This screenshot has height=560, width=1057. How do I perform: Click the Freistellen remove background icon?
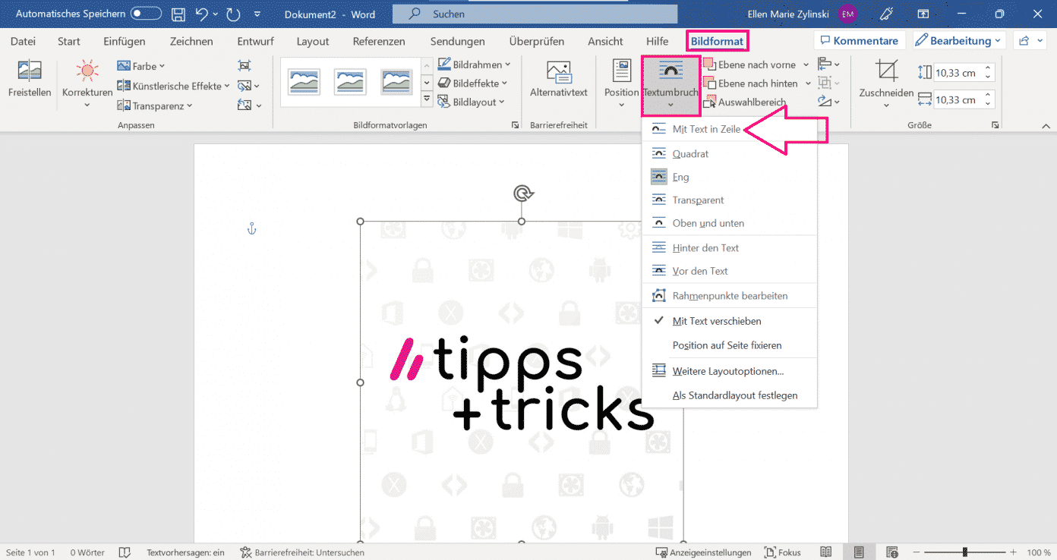tap(30, 73)
